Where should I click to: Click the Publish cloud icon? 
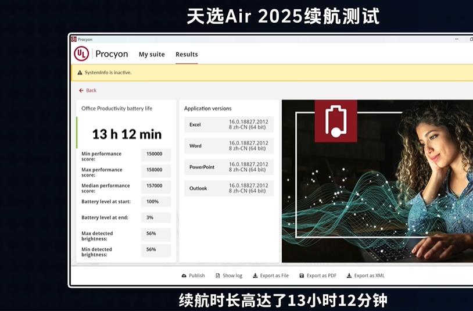pyautogui.click(x=184, y=276)
